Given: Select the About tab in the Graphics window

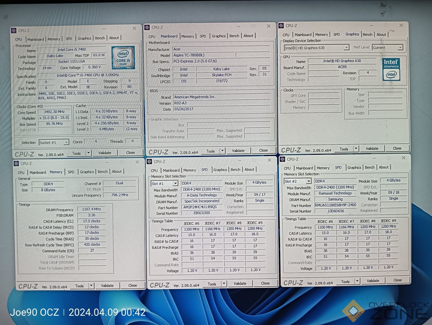Looking at the screenshot, I should 381,34.
